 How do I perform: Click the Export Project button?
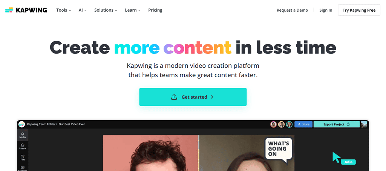[336, 124]
